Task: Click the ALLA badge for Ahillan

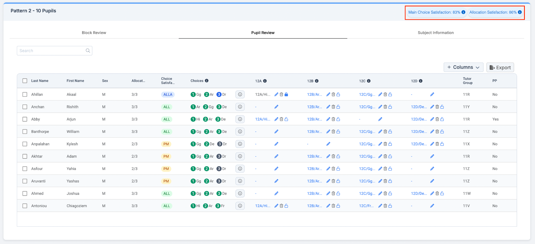Action: tap(168, 95)
